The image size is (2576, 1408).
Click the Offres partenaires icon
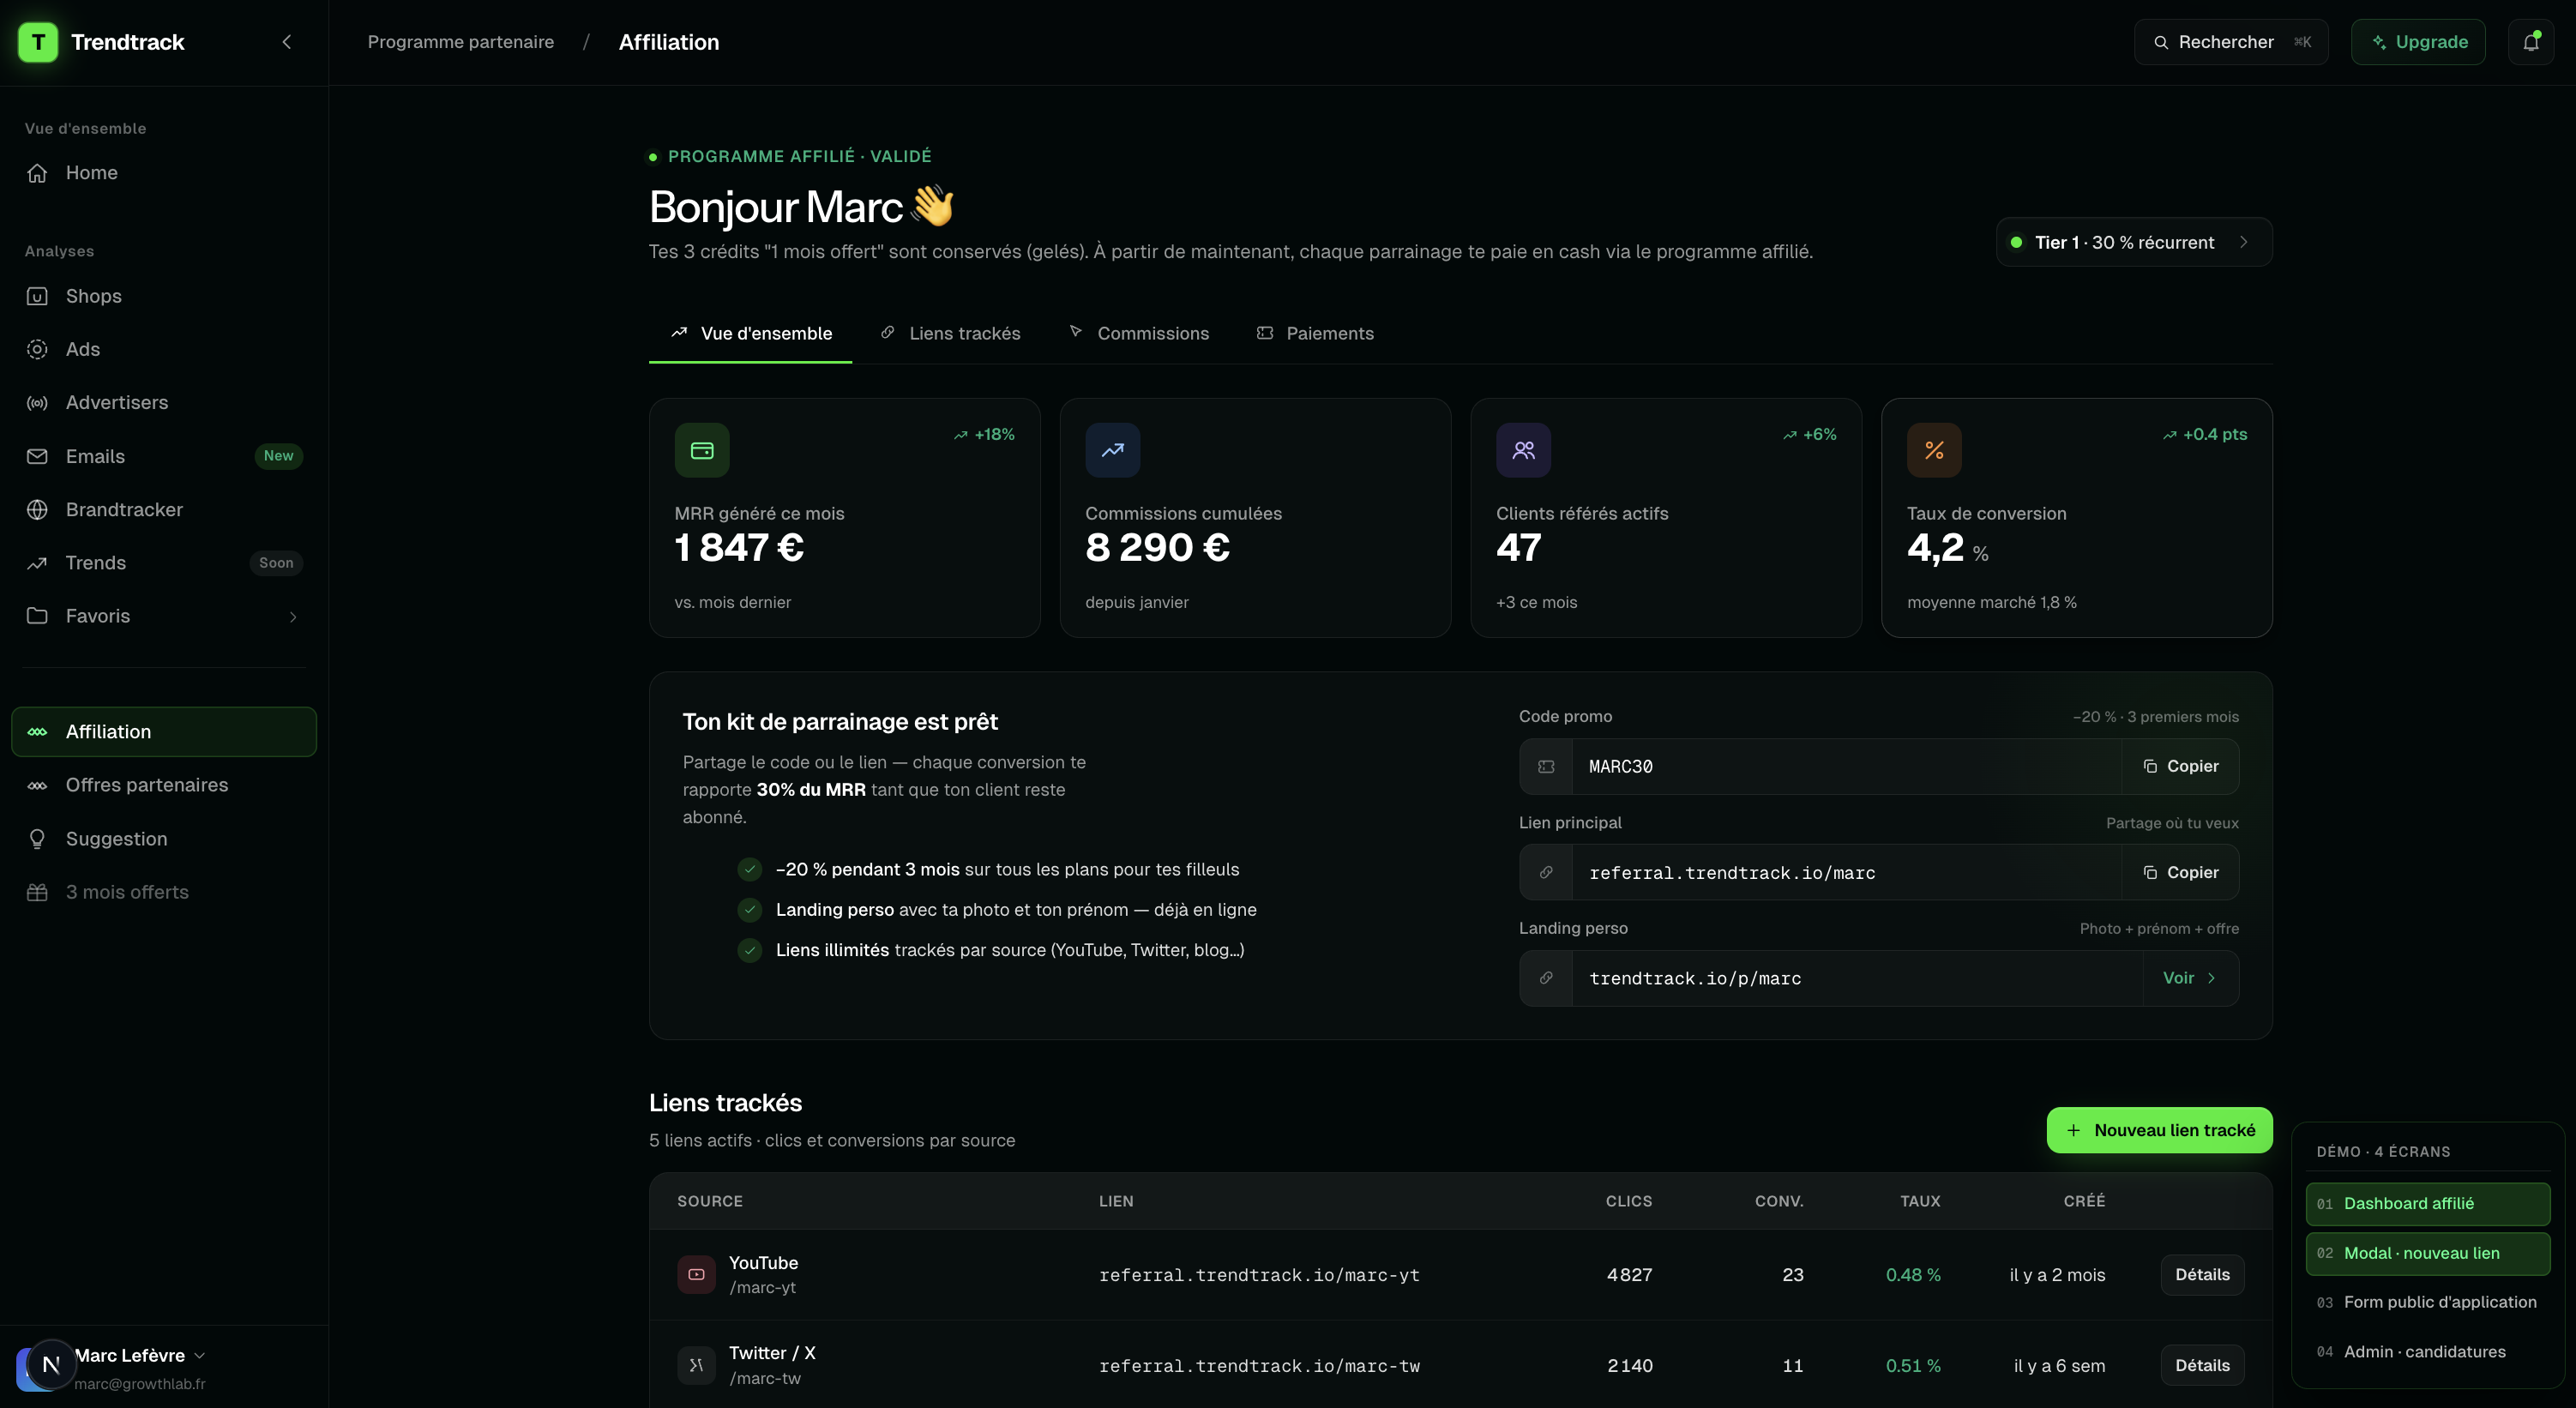(37, 786)
